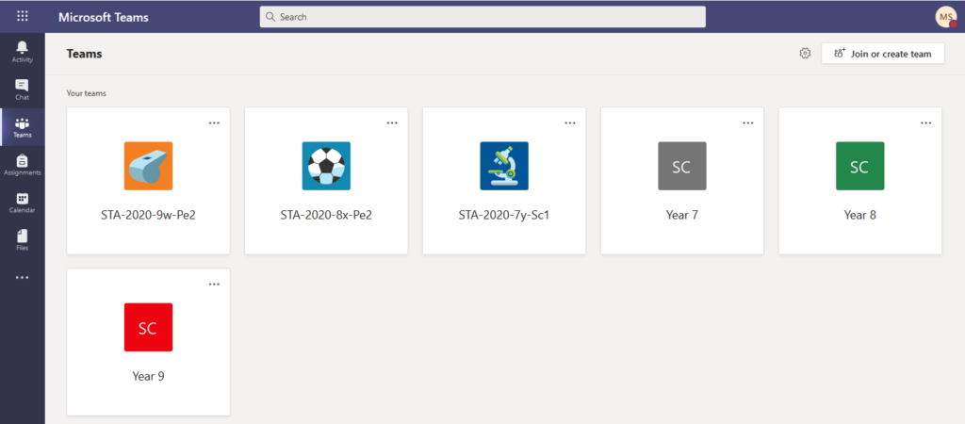The height and width of the screenshot is (424, 965).
Task: Open the Year 9 team name
Action: (148, 376)
